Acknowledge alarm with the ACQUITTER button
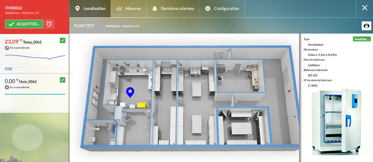The image size is (373, 162). pos(24,24)
